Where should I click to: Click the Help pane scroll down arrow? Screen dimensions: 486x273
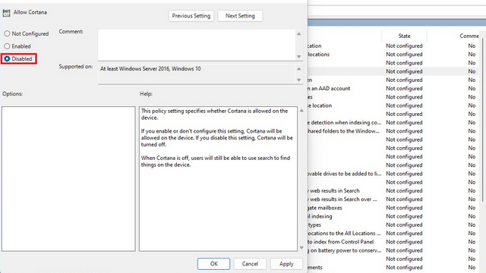(301, 248)
